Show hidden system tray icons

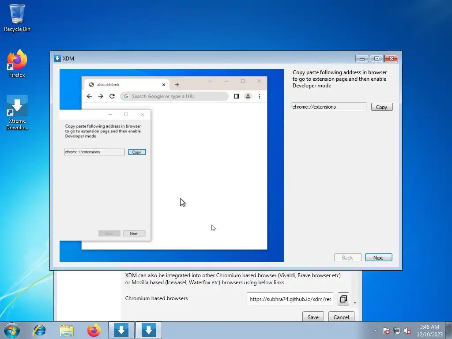pyautogui.click(x=375, y=331)
